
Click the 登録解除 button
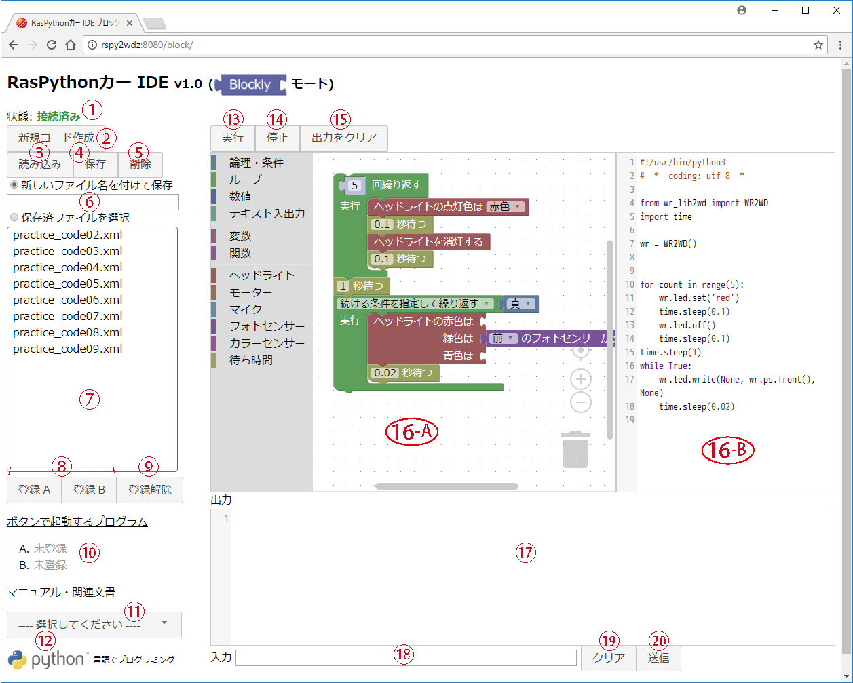coord(150,490)
